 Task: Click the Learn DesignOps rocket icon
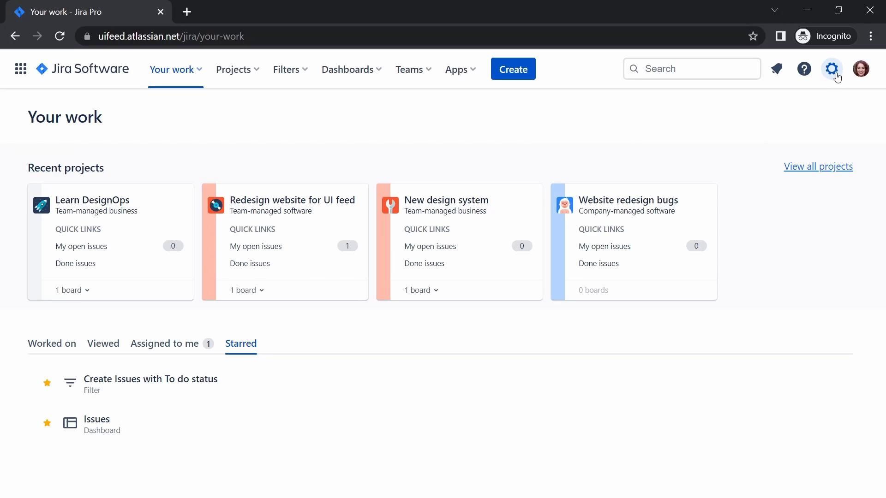coord(42,205)
